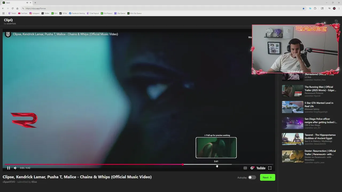Toggle the Autoplay switch
This screenshot has height=192, width=342.
[252, 178]
